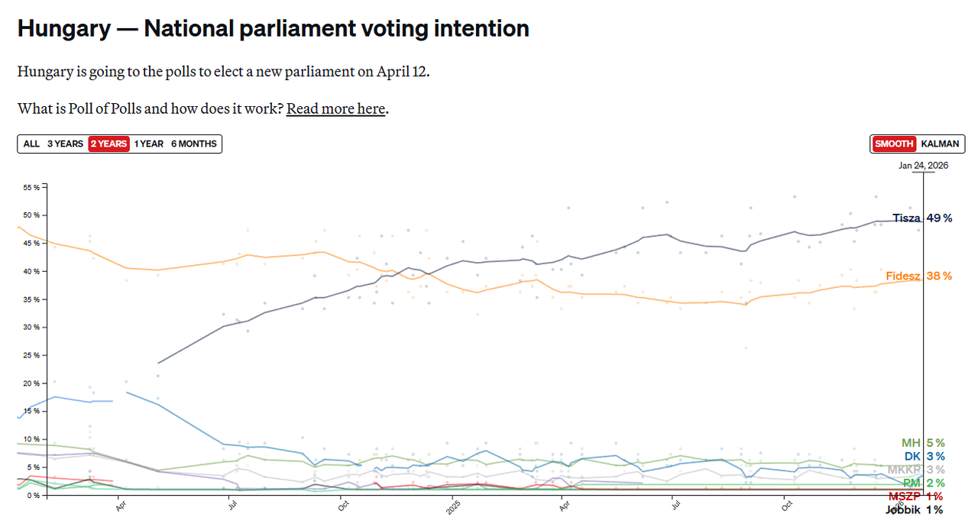
Task: Click the Jan 24, 2026 date marker
Action: [x=923, y=166]
